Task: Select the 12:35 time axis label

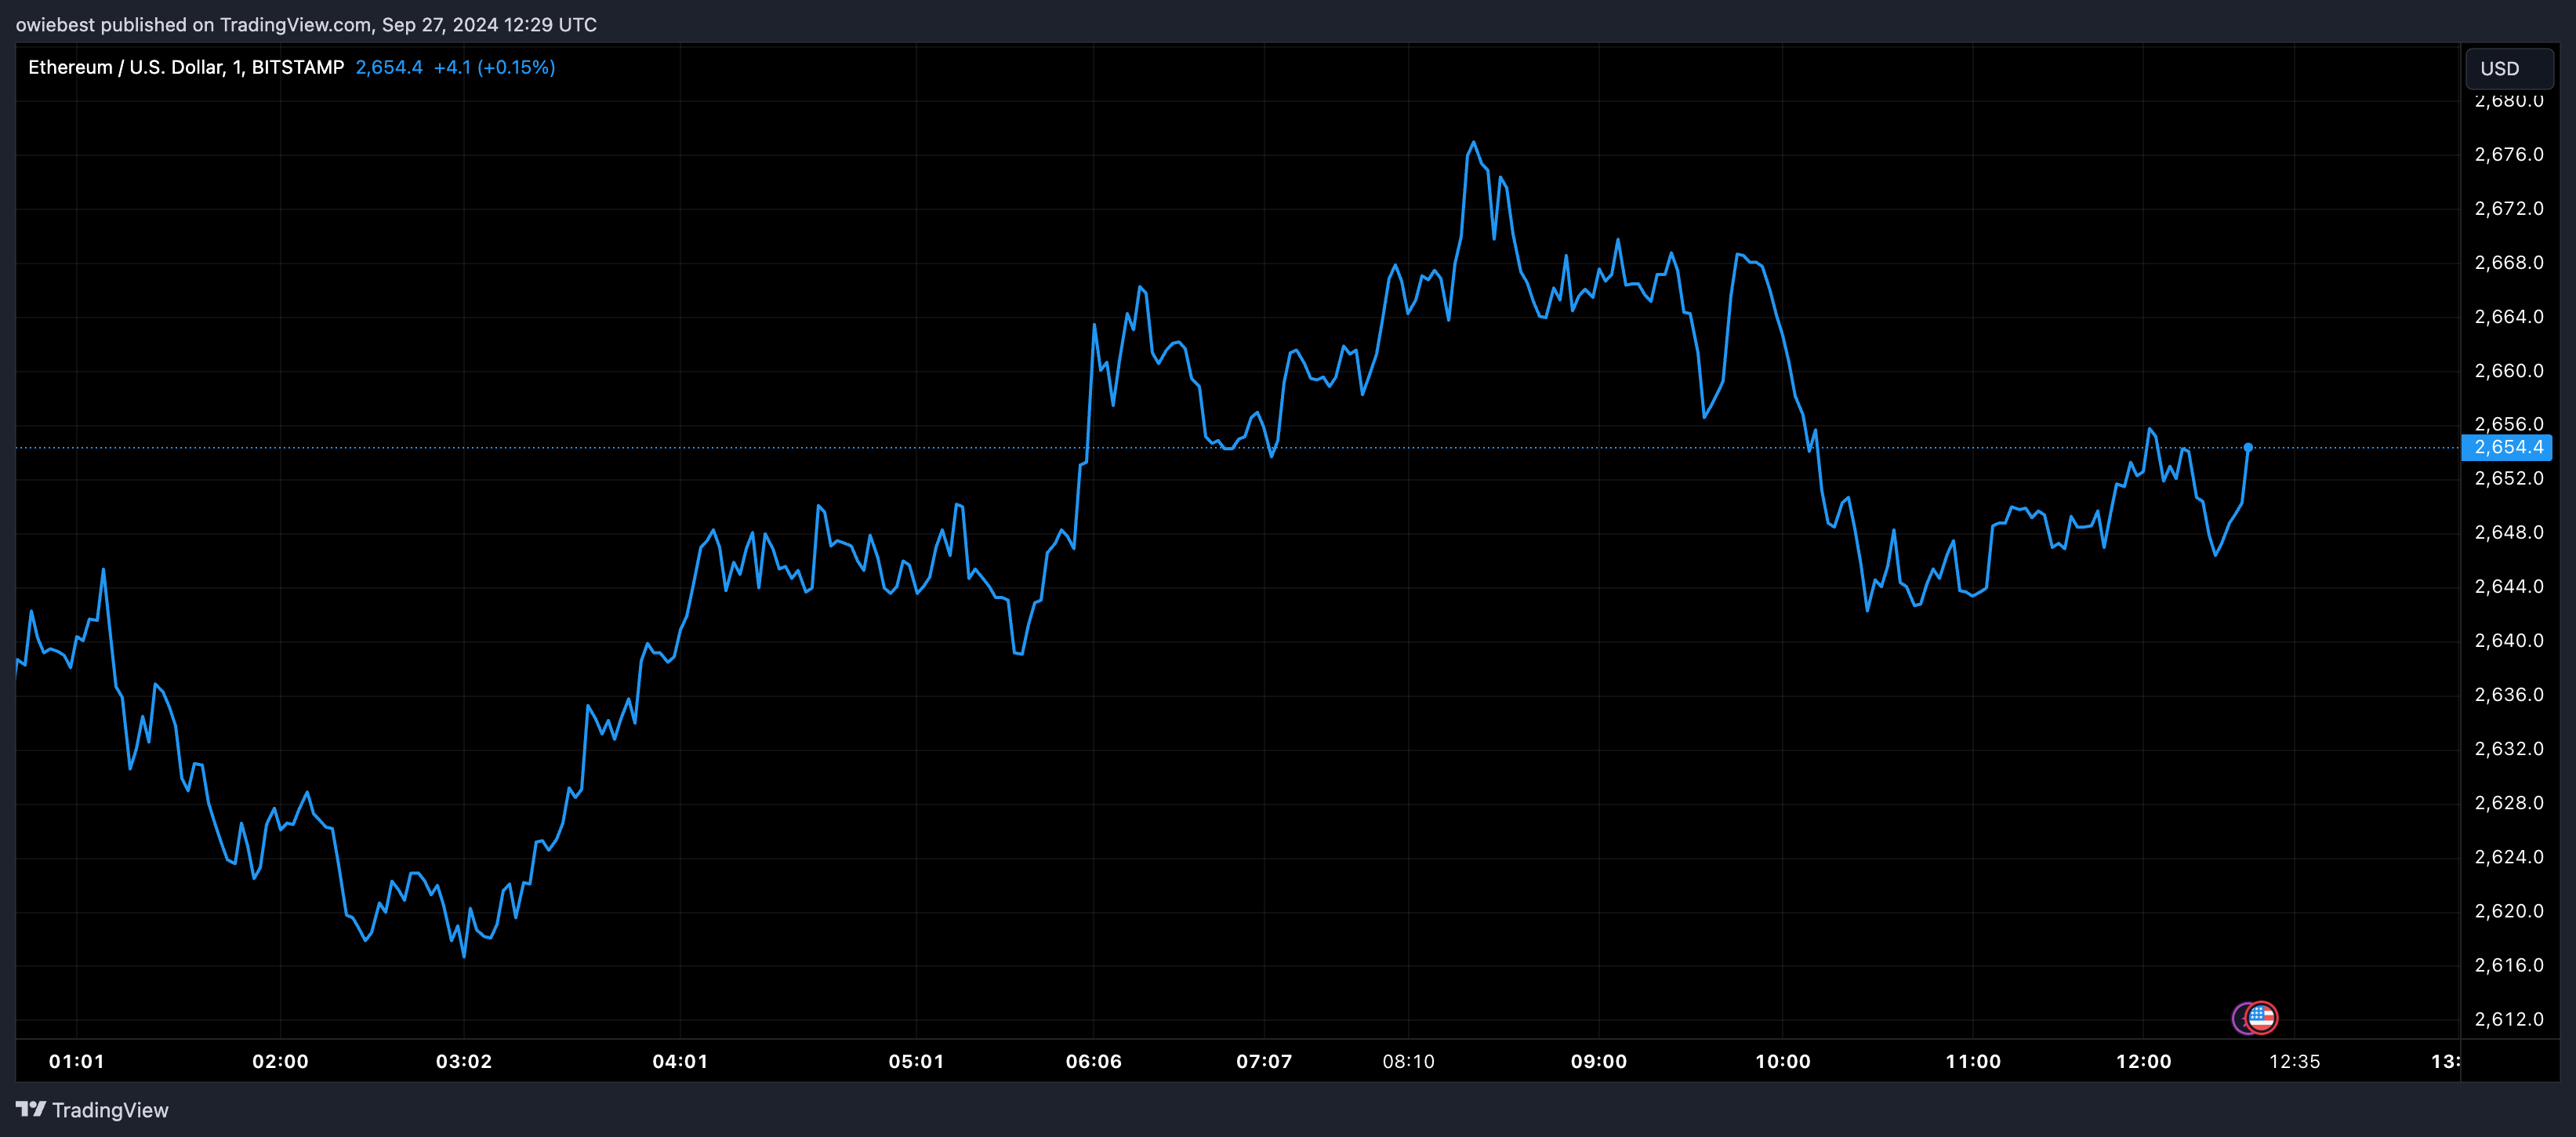Action: [x=2296, y=1062]
